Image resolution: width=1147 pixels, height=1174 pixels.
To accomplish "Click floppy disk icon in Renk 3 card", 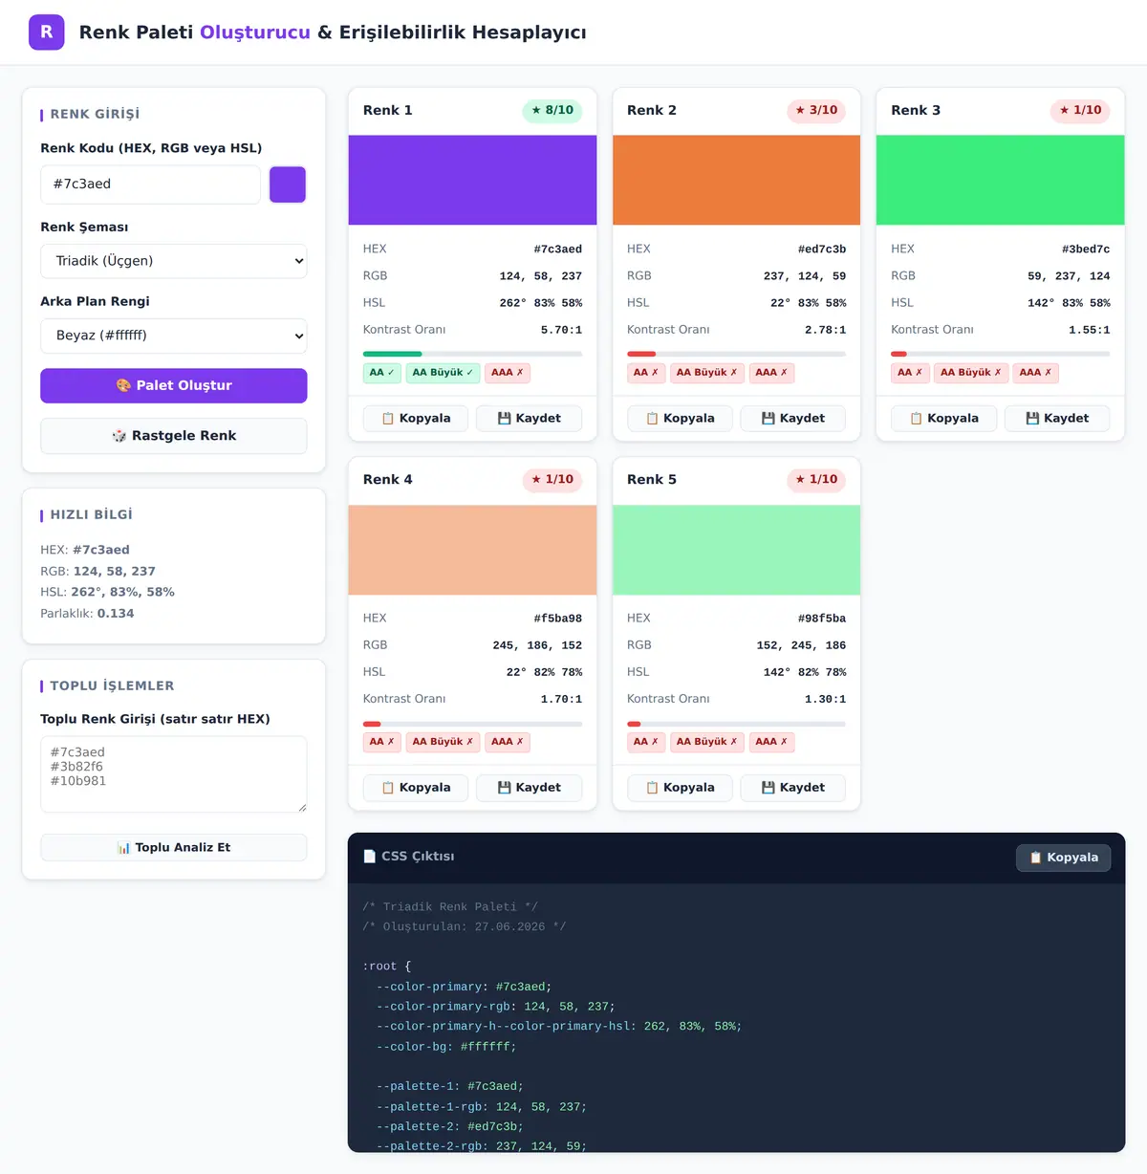I will point(1031,419).
